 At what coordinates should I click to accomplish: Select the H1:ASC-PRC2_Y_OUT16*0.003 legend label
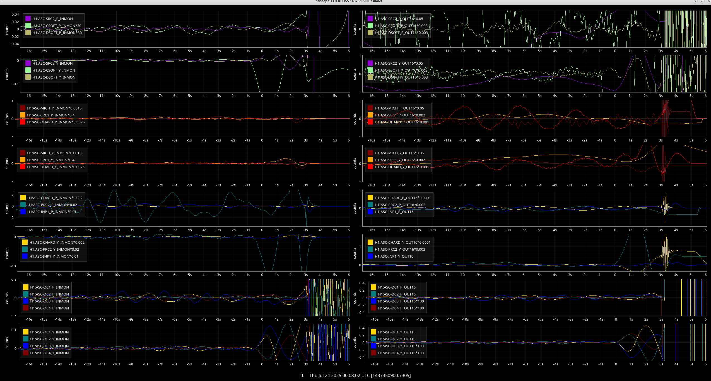[x=400, y=249]
